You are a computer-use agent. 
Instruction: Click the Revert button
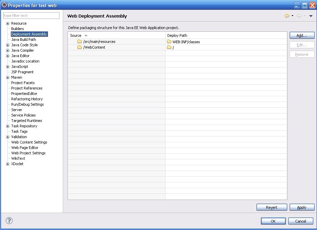pos(272,207)
